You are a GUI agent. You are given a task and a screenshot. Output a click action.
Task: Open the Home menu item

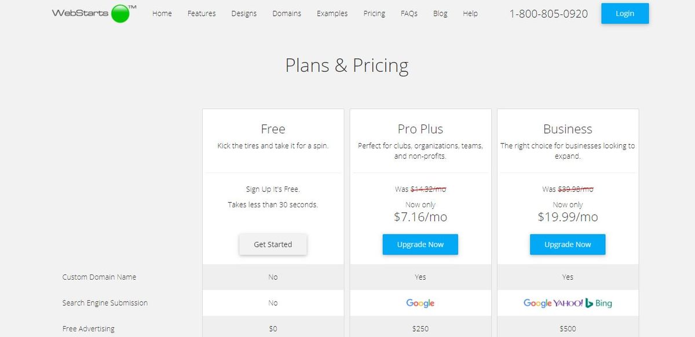[x=162, y=13]
